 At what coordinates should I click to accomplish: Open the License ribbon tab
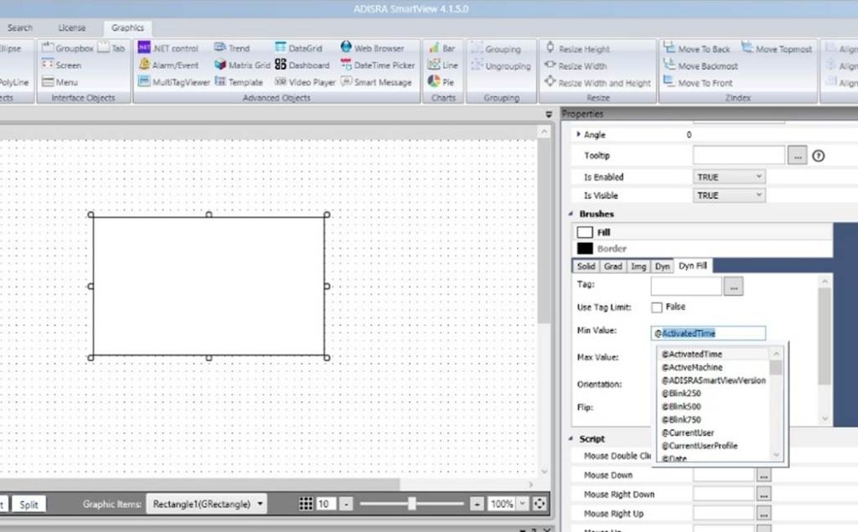click(72, 28)
